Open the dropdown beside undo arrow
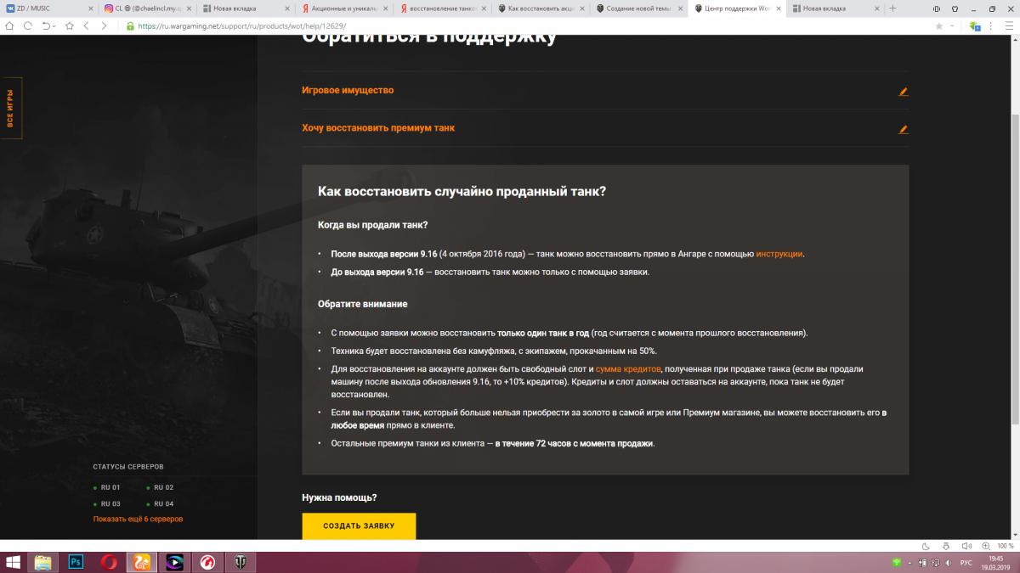 coord(55,25)
